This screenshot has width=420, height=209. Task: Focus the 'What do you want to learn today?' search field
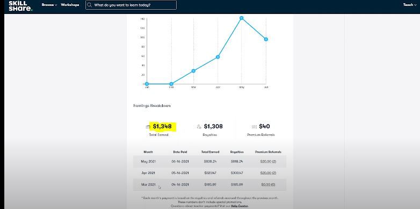click(131, 5)
